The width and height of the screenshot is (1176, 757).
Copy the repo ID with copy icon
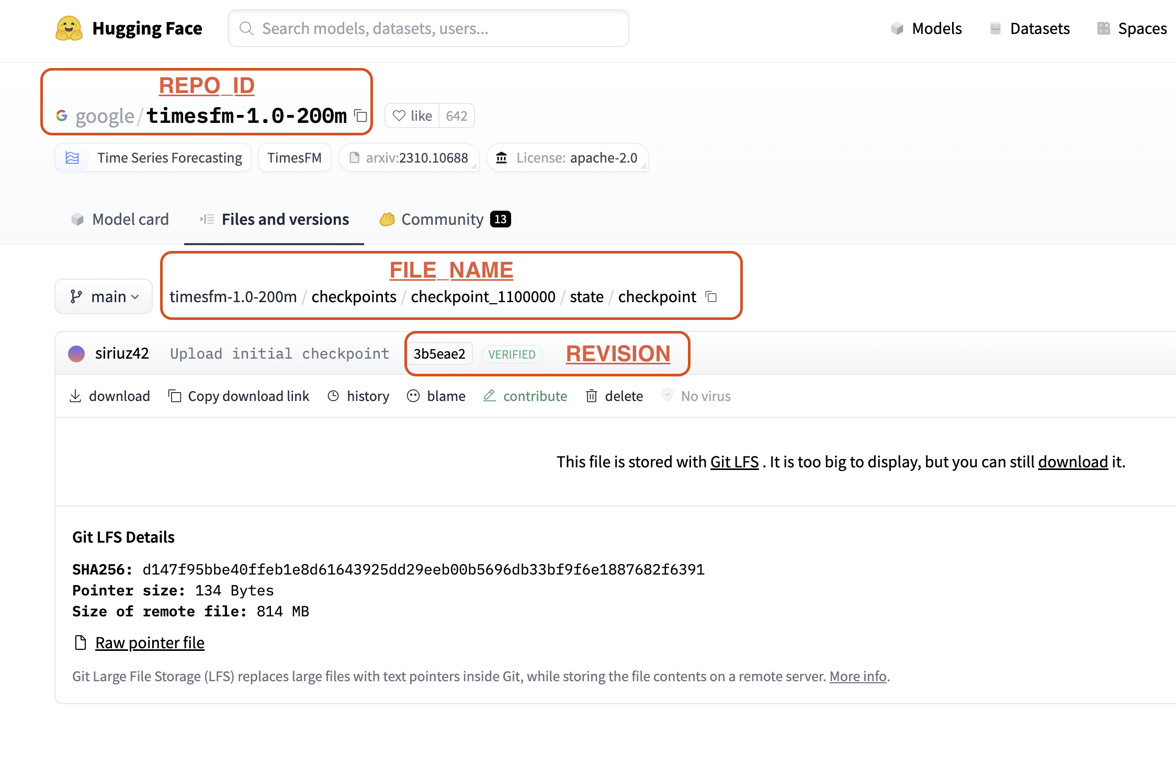tap(361, 116)
